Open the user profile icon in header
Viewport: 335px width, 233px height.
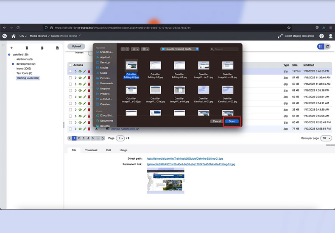point(331,36)
